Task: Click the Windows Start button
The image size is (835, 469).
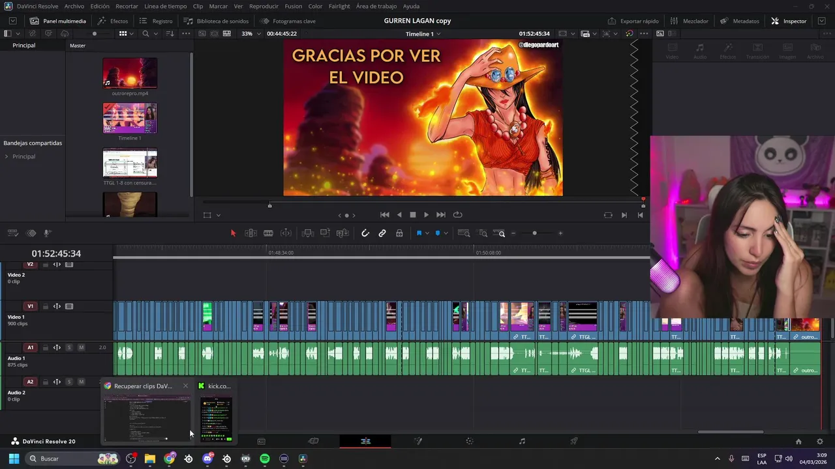Action: pos(14,459)
